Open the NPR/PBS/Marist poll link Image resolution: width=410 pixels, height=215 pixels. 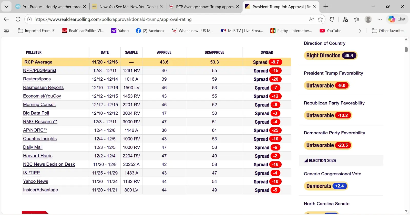pyautogui.click(x=39, y=70)
